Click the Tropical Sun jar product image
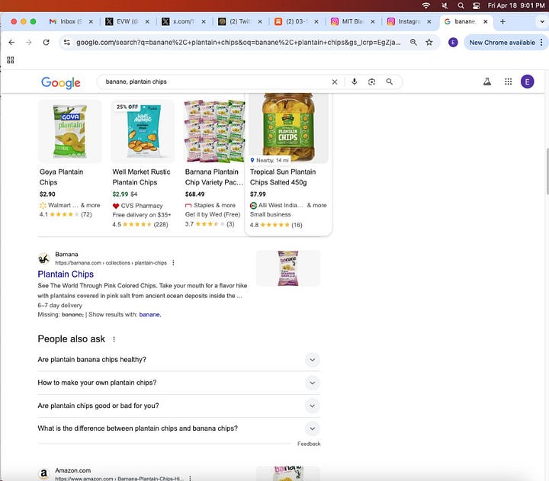This screenshot has width=549, height=481. (x=288, y=128)
